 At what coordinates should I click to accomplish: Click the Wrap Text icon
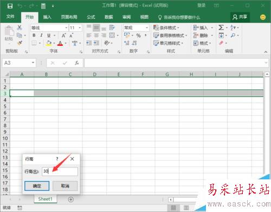click(x=112, y=28)
